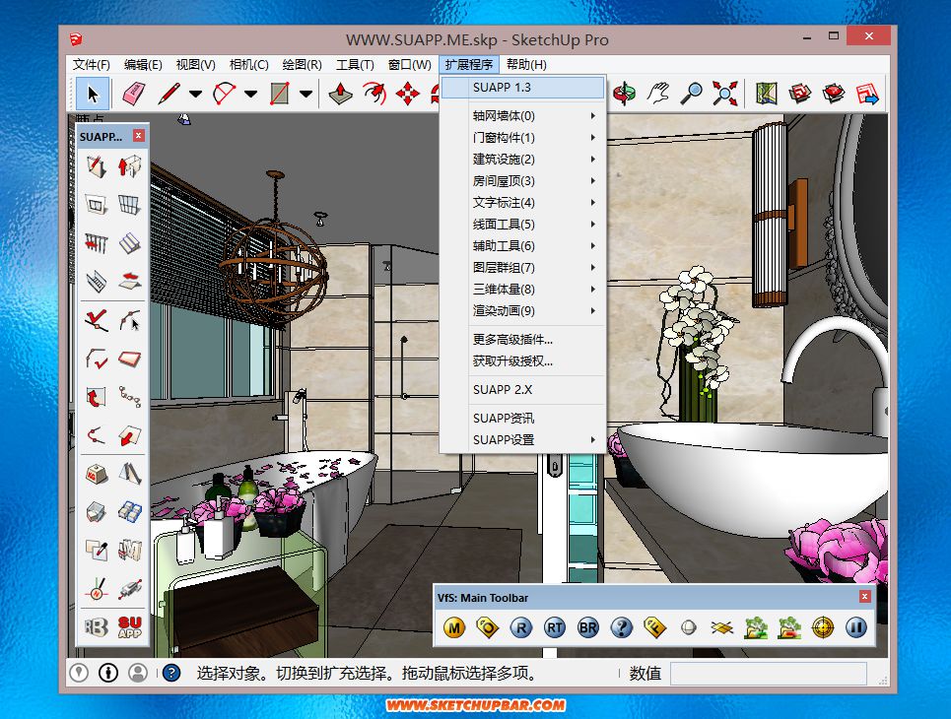951x719 pixels.
Task: Select the arrow Select tool
Action: click(x=93, y=94)
